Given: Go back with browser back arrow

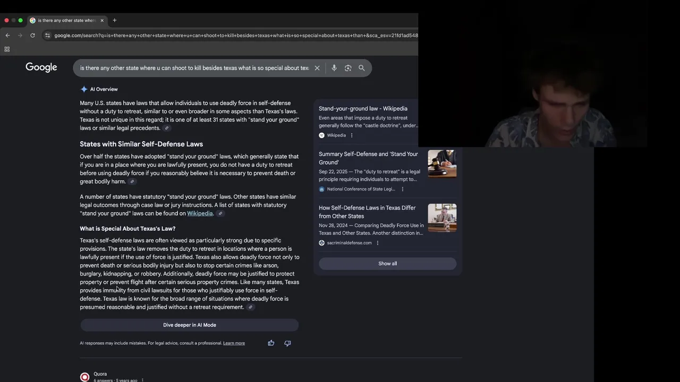Looking at the screenshot, I should tap(7, 36).
